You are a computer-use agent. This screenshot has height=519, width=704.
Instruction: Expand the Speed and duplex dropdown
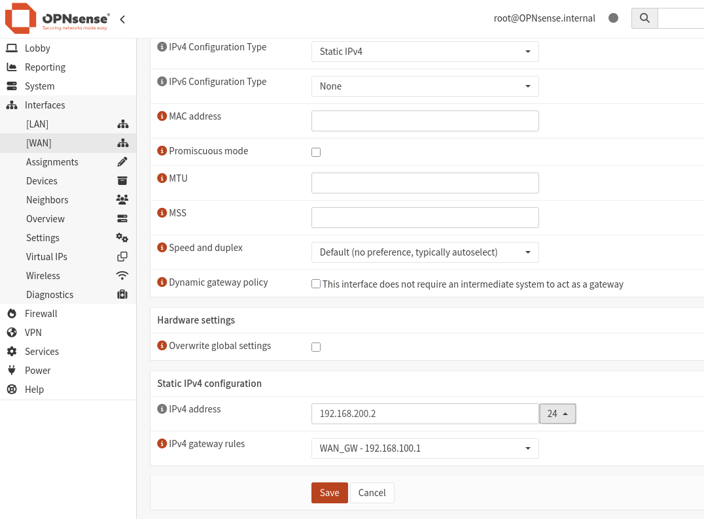(425, 252)
